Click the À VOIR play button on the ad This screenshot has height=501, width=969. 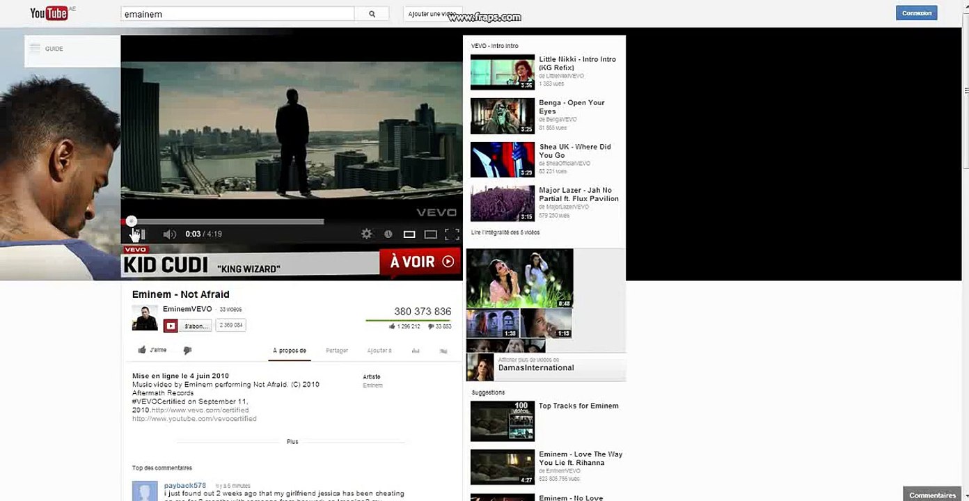421,262
